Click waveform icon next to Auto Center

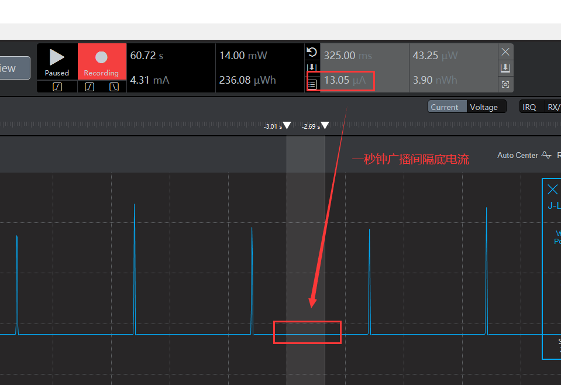click(x=546, y=155)
